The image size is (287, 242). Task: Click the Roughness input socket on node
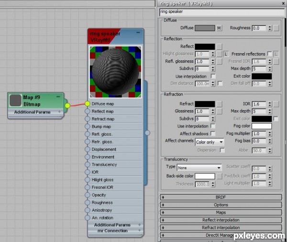(x=88, y=203)
